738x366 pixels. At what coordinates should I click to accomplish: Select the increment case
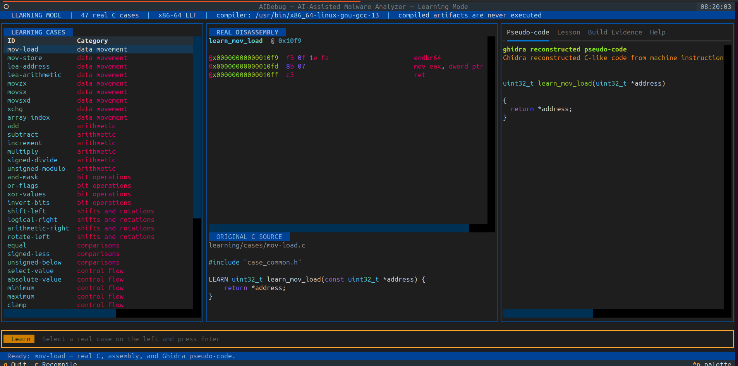[x=98, y=143]
